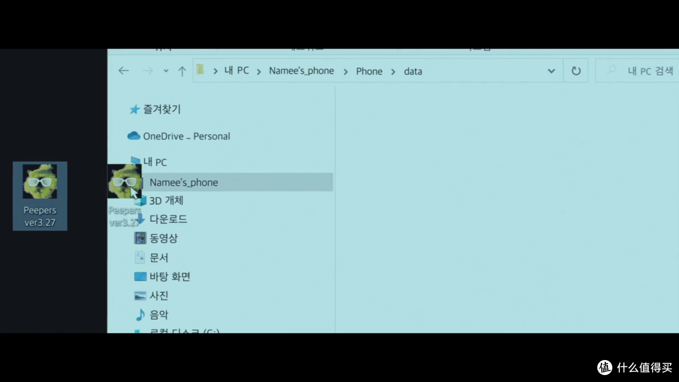Open the 음악 folder
Screen dimensions: 679x382
pos(159,315)
